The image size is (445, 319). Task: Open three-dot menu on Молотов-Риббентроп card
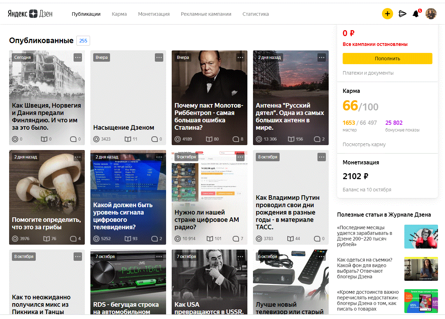240,57
